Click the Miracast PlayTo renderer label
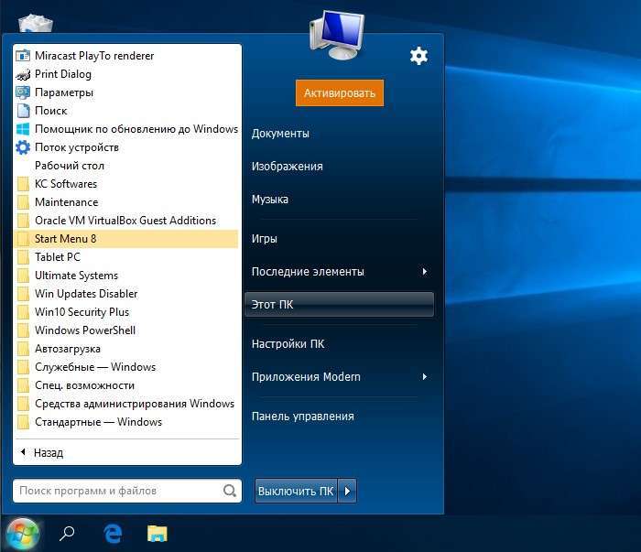Viewport: 641px width, 552px height. [x=94, y=56]
